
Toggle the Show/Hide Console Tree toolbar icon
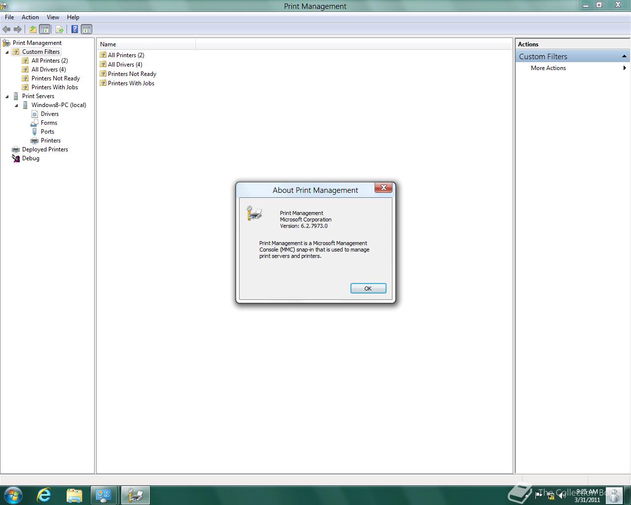[x=44, y=30]
